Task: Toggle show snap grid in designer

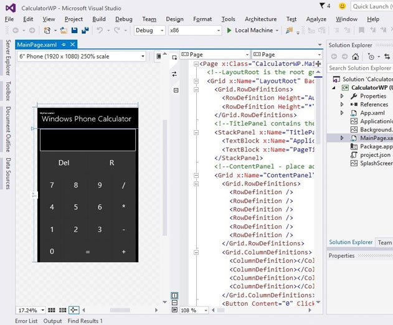Action: tap(51, 310)
